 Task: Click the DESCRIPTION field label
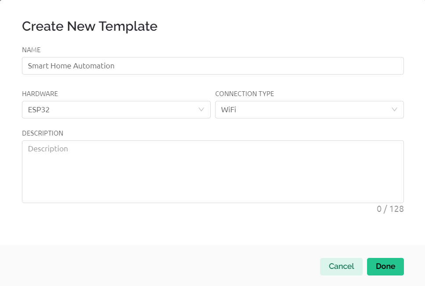tap(43, 133)
